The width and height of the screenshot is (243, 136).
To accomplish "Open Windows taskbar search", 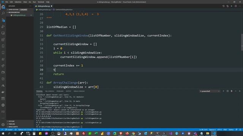I will (9, 133).
